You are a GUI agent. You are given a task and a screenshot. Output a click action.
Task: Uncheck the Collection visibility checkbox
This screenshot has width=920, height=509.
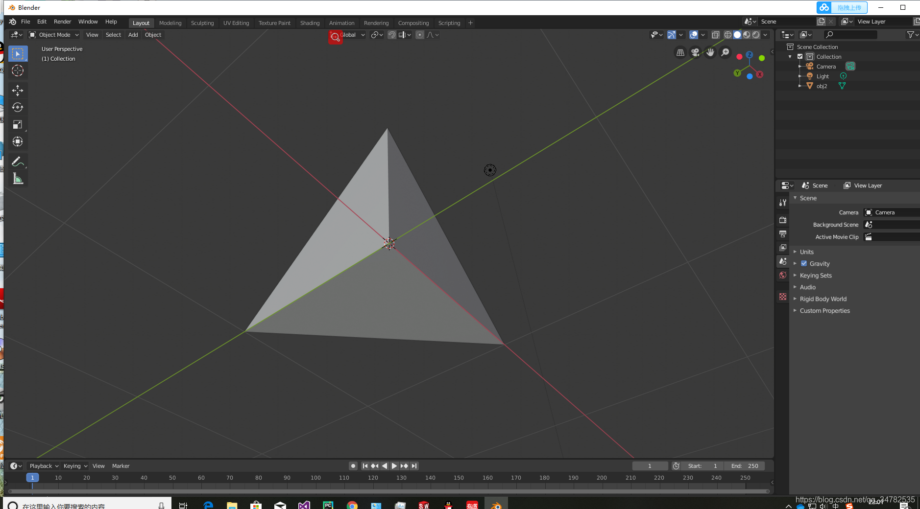[x=800, y=56]
